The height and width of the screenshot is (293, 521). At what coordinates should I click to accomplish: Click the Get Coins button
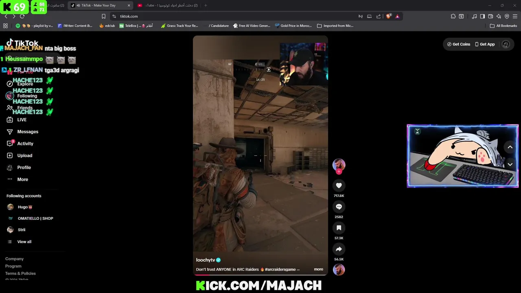(459, 44)
